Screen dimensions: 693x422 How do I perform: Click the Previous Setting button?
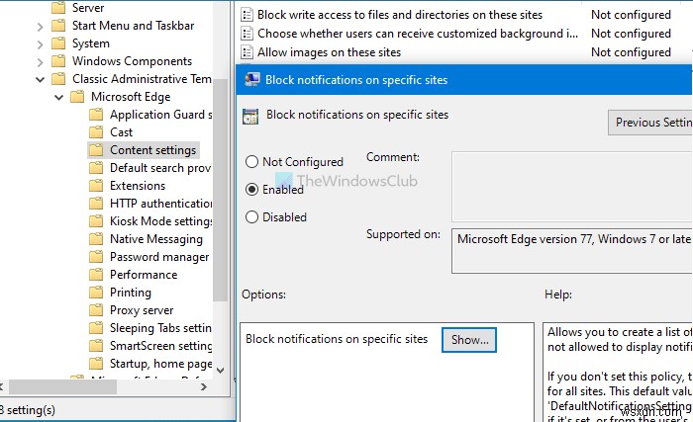coord(651,123)
